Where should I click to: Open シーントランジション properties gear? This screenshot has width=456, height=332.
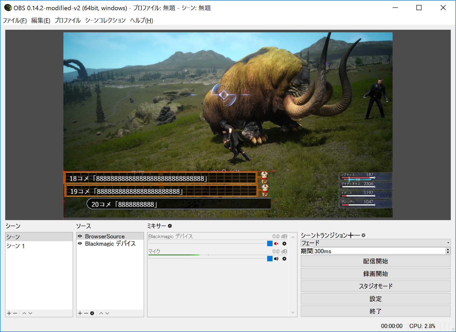point(363,235)
